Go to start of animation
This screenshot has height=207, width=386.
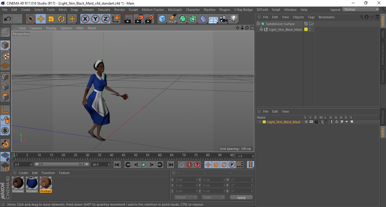click(x=117, y=165)
